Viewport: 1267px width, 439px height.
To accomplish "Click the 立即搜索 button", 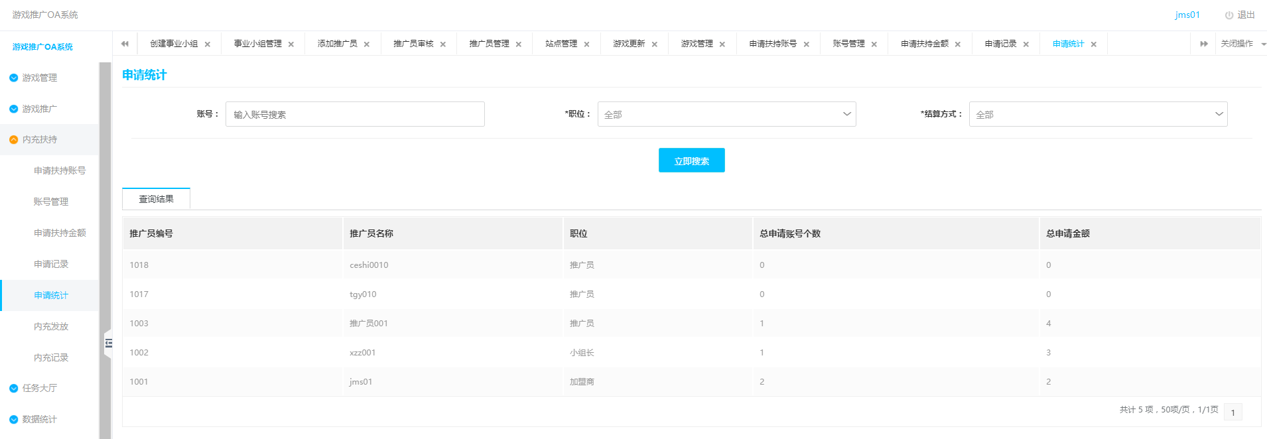I will coord(691,160).
